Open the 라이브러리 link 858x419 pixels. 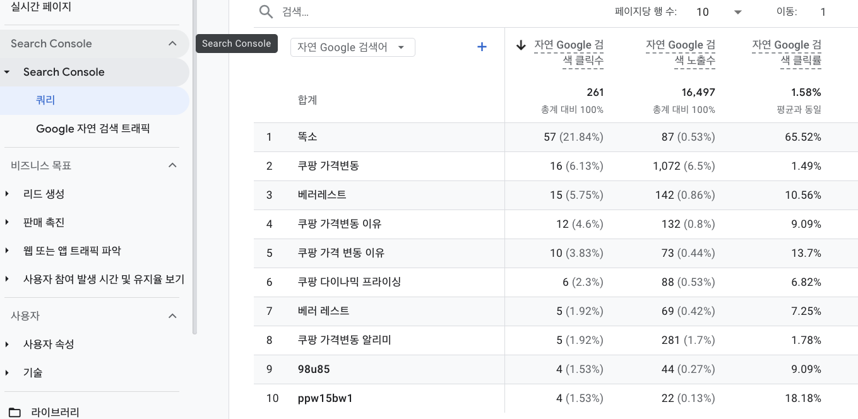pos(56,413)
